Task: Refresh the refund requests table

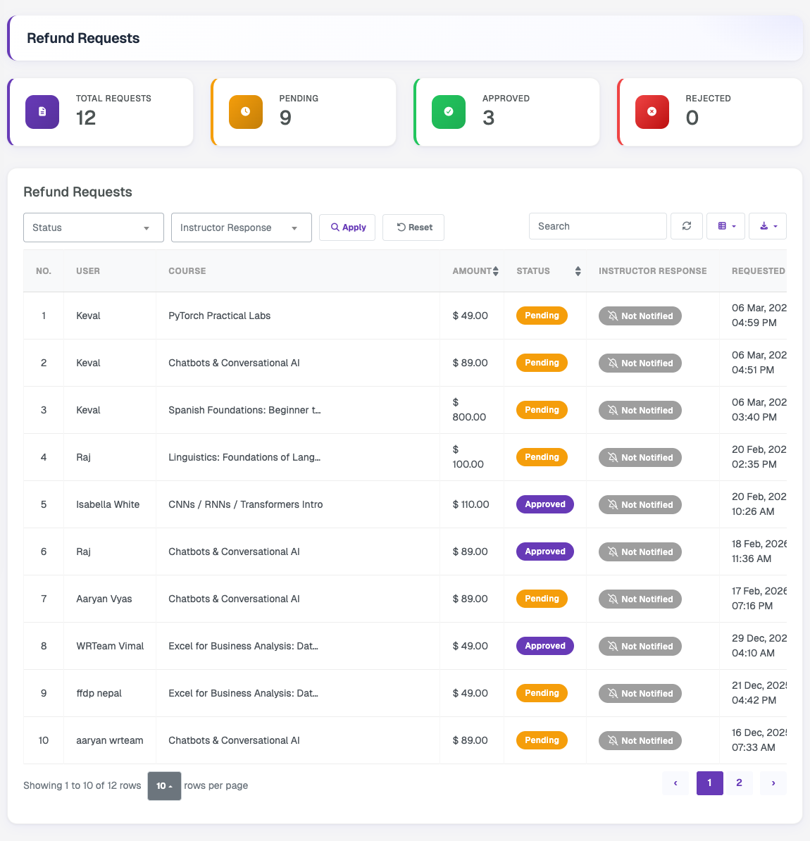Action: [687, 226]
